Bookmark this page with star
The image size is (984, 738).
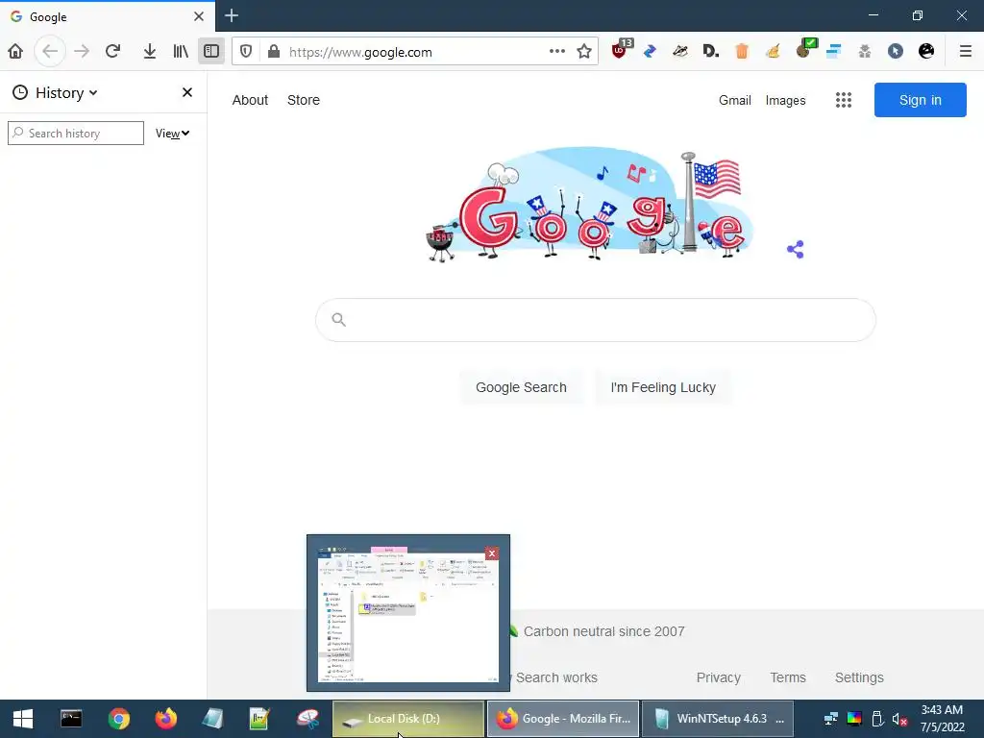pyautogui.click(x=584, y=52)
